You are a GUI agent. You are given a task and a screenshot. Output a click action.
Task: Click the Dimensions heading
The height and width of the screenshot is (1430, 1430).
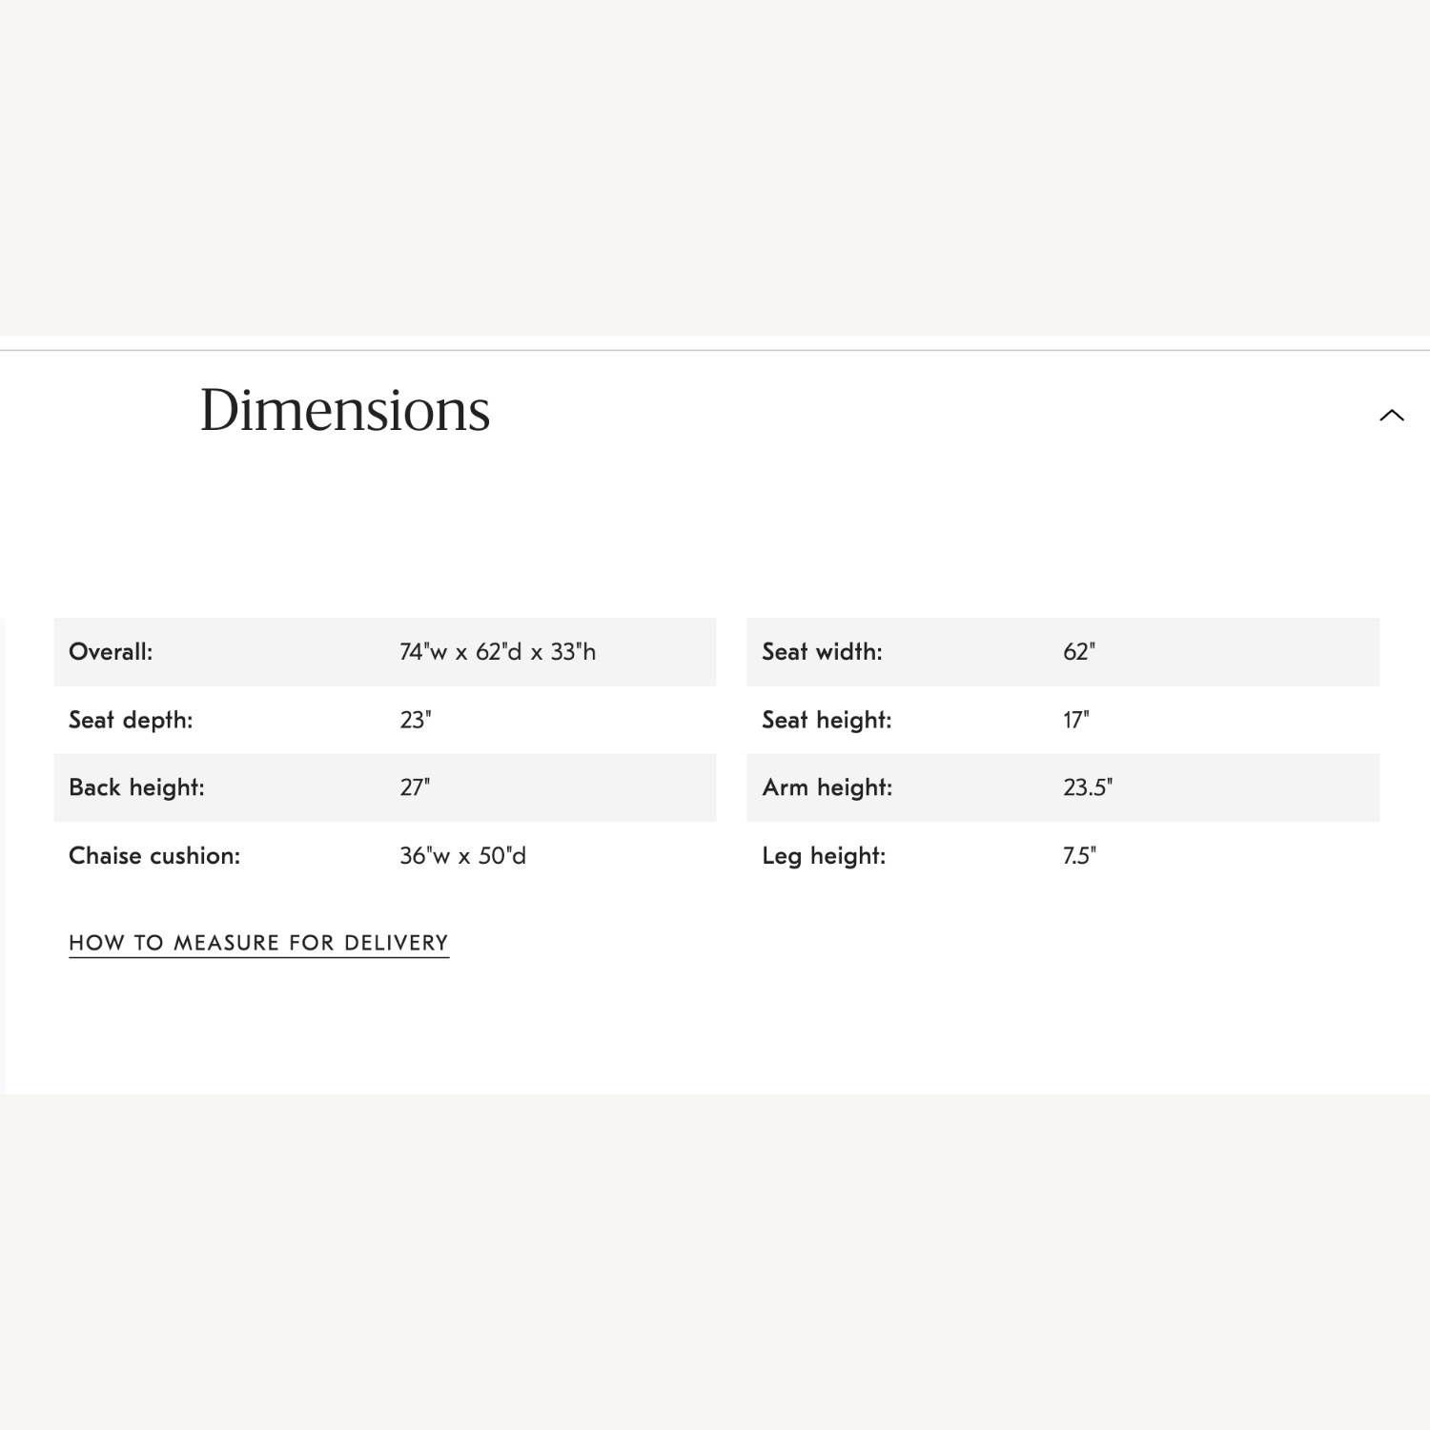pyautogui.click(x=344, y=411)
